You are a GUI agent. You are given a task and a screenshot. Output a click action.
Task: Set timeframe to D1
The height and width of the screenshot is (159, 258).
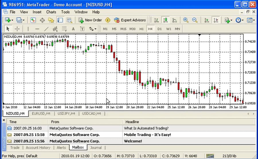click(x=159, y=29)
